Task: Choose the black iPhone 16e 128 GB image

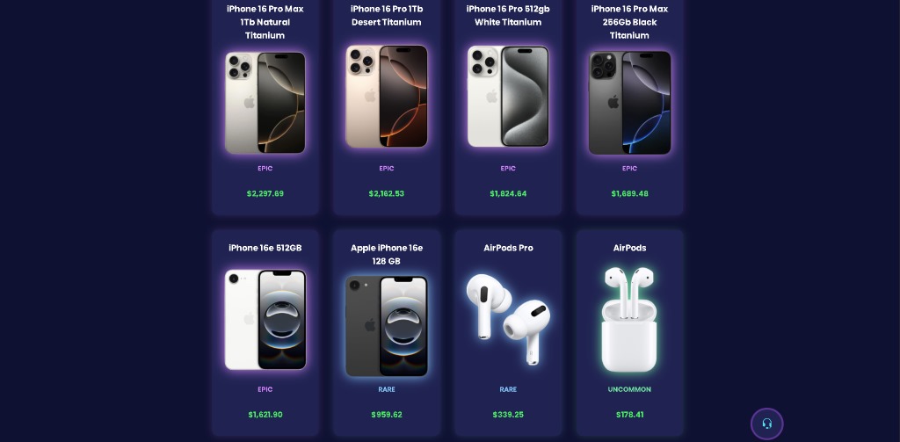Action: click(x=387, y=326)
